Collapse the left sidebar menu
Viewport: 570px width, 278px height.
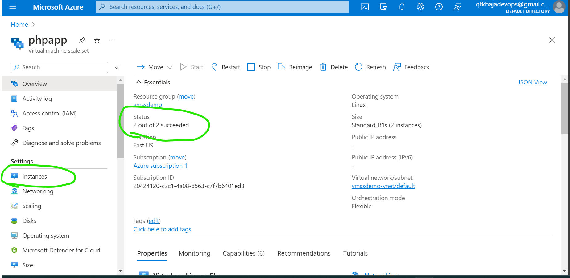point(117,67)
